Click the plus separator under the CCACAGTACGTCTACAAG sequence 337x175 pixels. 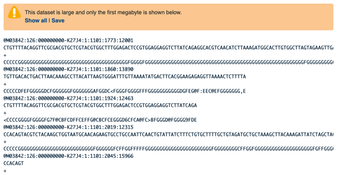coord(5,142)
